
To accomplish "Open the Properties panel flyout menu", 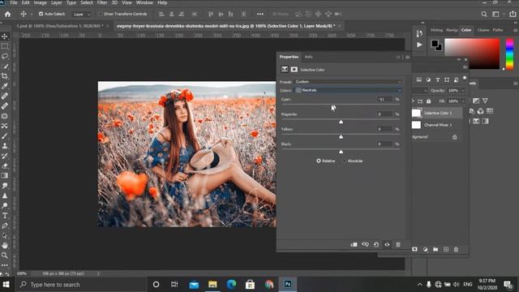I will 407,58.
